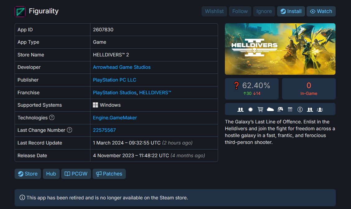Viewport: 351px width, 209px height.
Task: Open the help icon beside Technologies
Action: [x=52, y=118]
